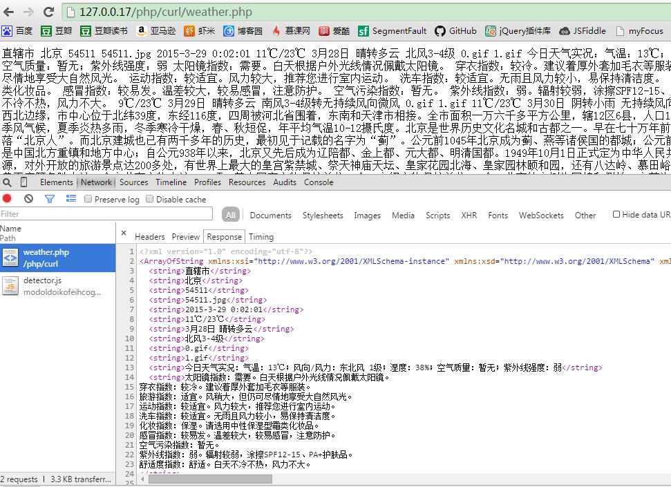Open the 亚马逊 Amazon bookmark
Image resolution: width=671 pixels, height=487 pixels.
coord(156,31)
